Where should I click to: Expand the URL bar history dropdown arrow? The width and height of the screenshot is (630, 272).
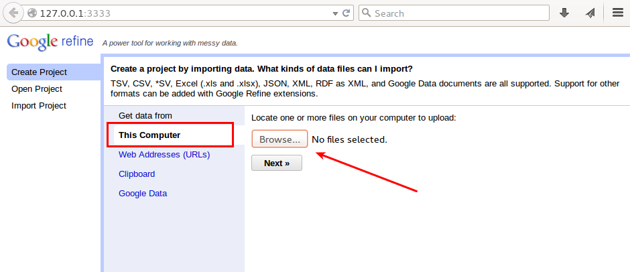pyautogui.click(x=336, y=13)
